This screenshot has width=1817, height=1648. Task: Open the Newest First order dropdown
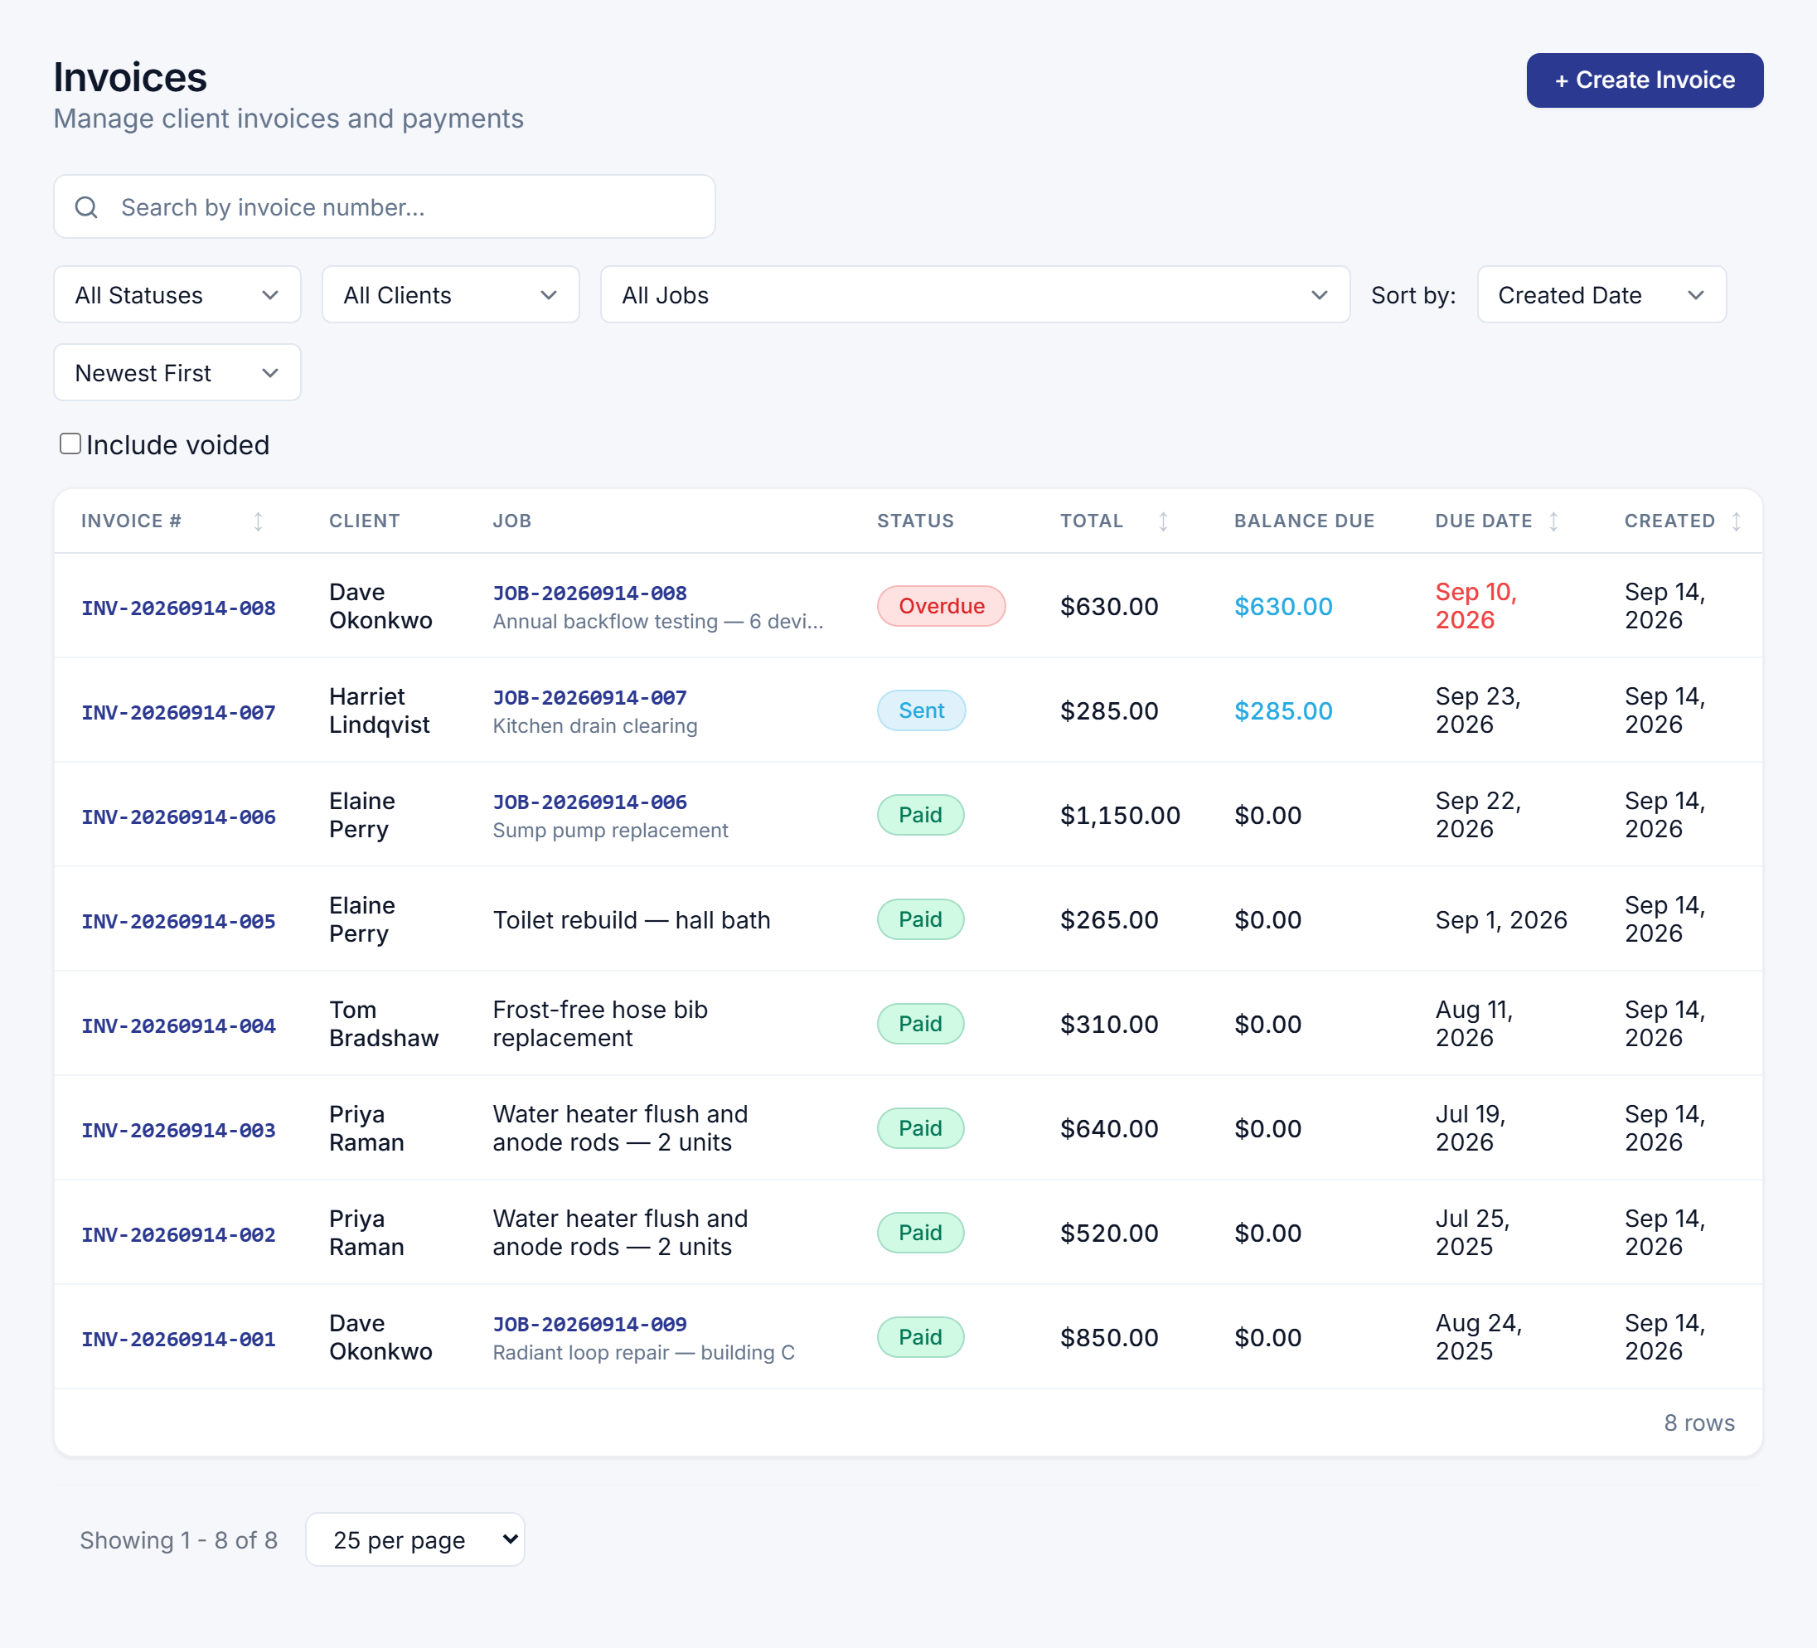coord(177,372)
